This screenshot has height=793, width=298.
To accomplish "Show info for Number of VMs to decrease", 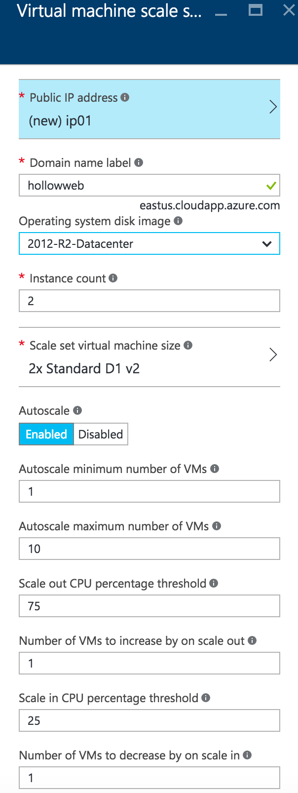I will click(248, 755).
